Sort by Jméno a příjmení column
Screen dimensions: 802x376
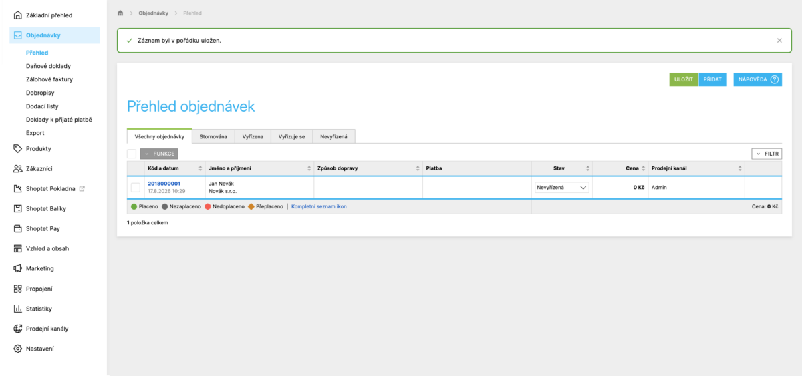coord(259,168)
